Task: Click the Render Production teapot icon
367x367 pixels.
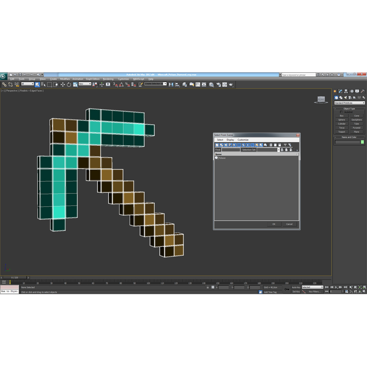Action: tap(231, 85)
